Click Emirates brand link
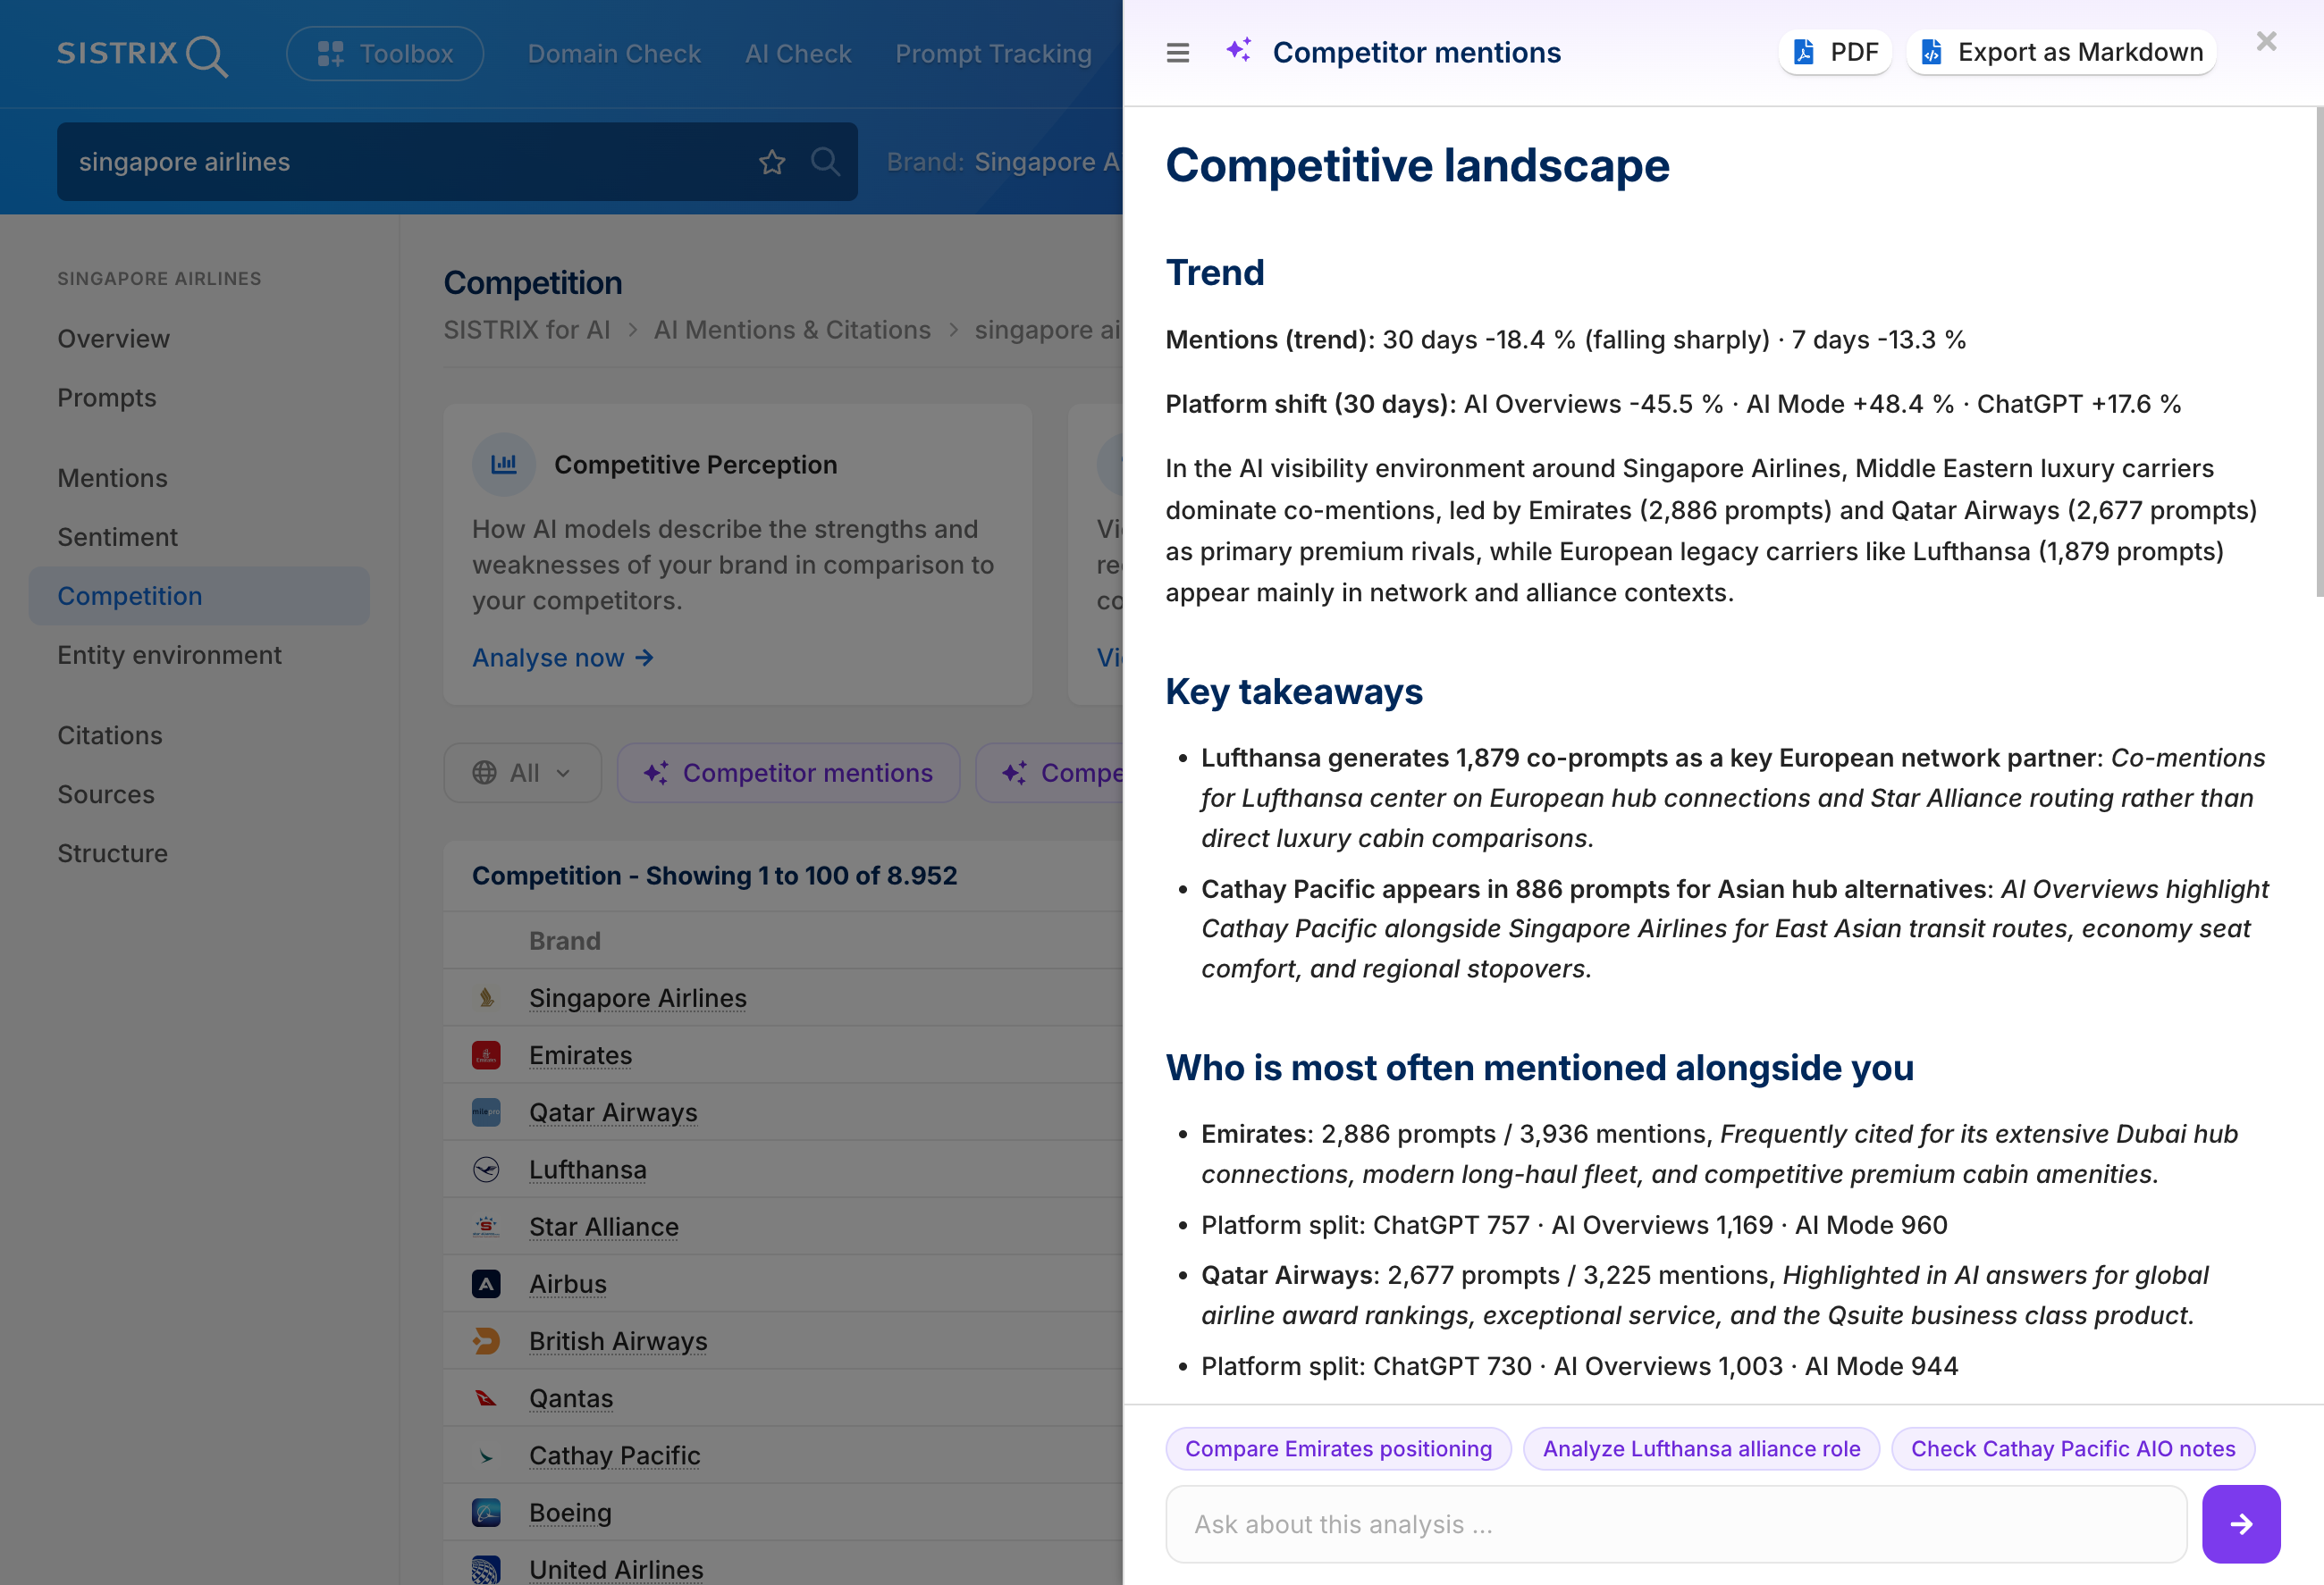Viewport: 2324px width, 1585px height. click(x=580, y=1054)
